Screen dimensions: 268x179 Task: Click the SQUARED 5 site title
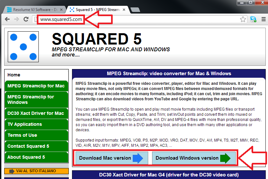coord(97,39)
